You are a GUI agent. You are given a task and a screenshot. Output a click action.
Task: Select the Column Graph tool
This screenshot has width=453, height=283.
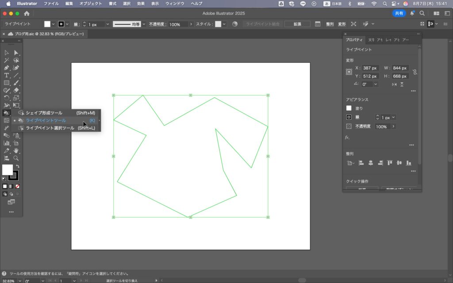pos(6,143)
